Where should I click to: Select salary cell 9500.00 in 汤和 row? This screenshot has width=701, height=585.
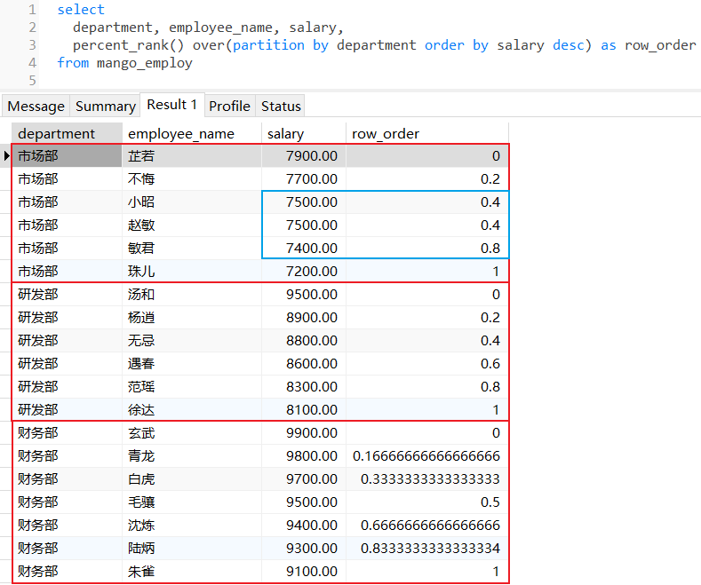(x=304, y=295)
